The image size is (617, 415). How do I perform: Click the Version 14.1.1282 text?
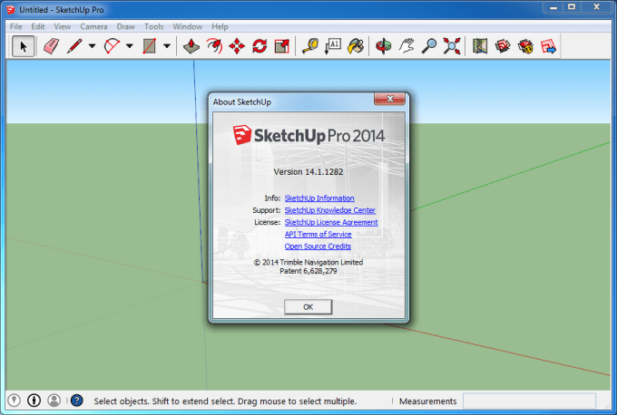[308, 172]
